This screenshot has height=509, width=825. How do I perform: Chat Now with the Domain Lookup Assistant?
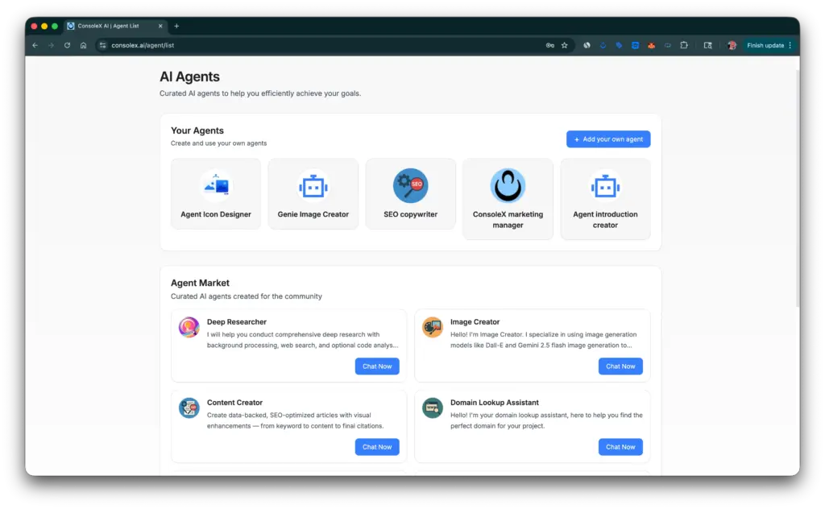tap(620, 446)
